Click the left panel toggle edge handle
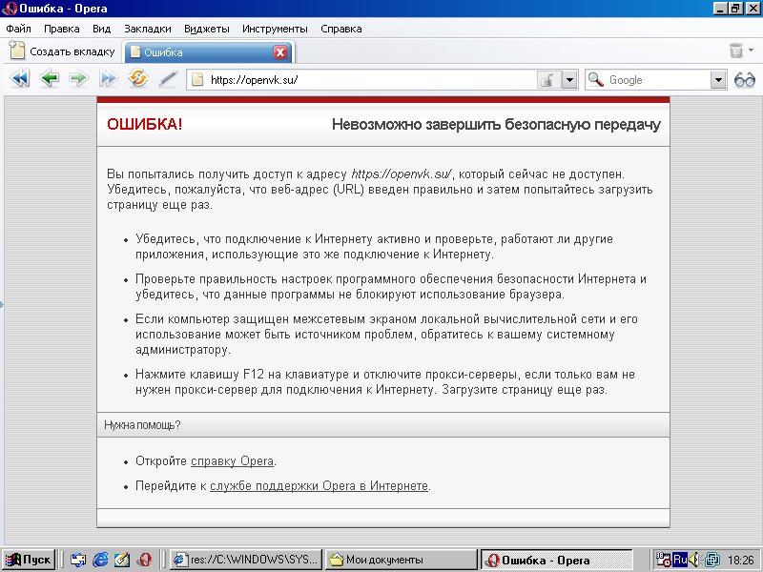 tap(2, 304)
